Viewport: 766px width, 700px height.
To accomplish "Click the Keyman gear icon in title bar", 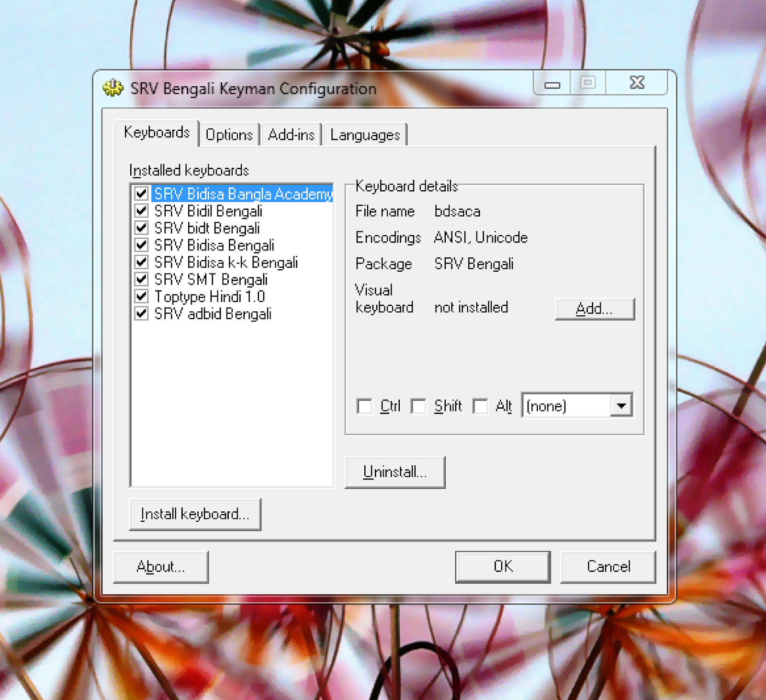I will click(113, 88).
